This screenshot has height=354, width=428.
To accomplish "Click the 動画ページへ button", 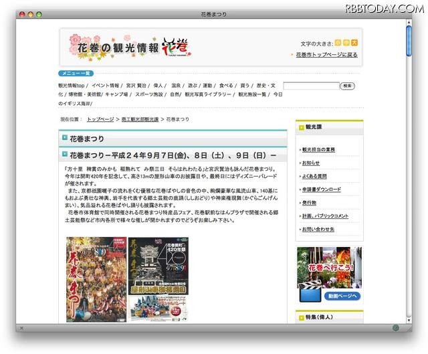I will point(342,296).
